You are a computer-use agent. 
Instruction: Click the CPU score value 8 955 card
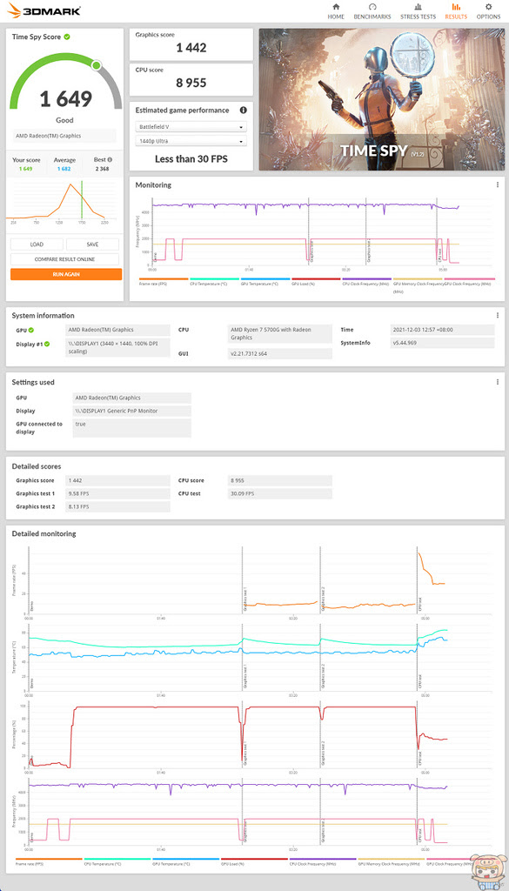tap(191, 79)
